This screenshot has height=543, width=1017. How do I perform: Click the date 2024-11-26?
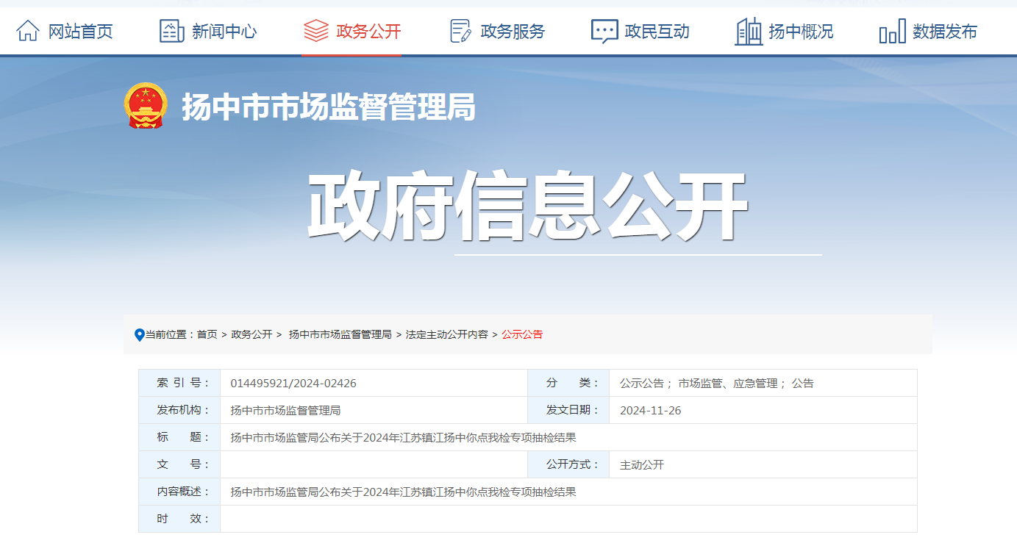coord(651,411)
